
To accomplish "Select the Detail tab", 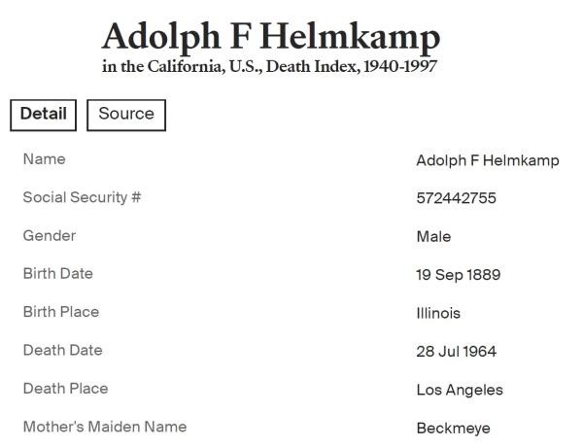I will tap(44, 115).
